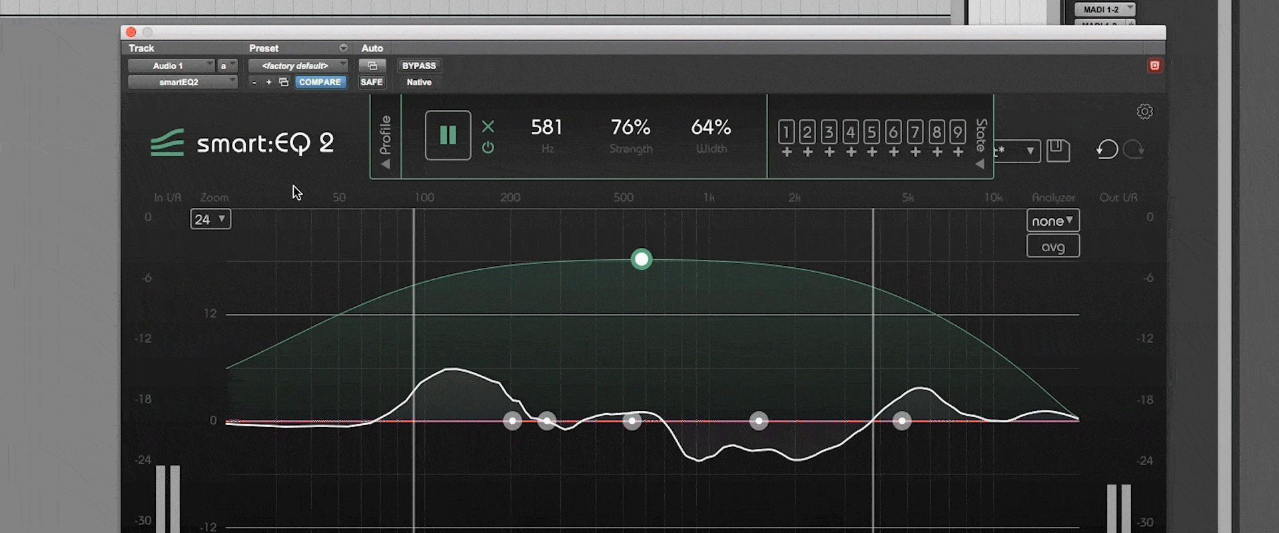The width and height of the screenshot is (1279, 533).
Task: Recall state slot 9
Action: pos(958,132)
